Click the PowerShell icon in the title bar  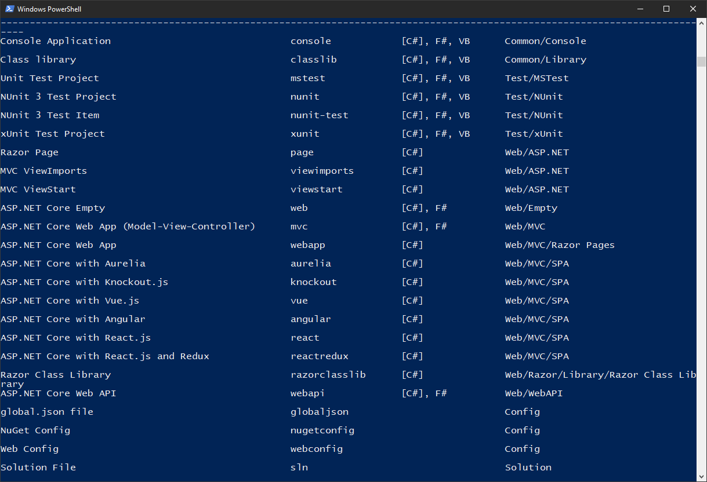pos(9,9)
